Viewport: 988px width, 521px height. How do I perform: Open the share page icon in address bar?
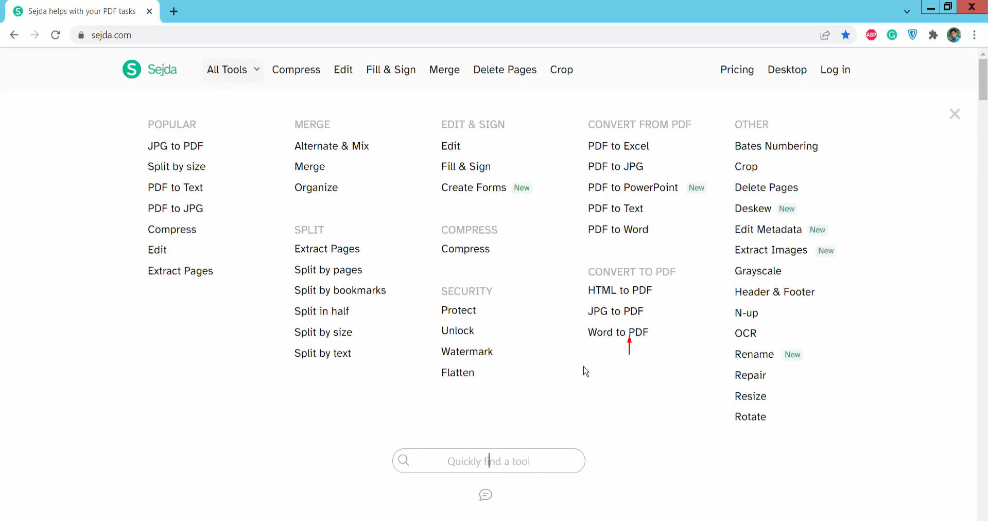click(x=825, y=35)
